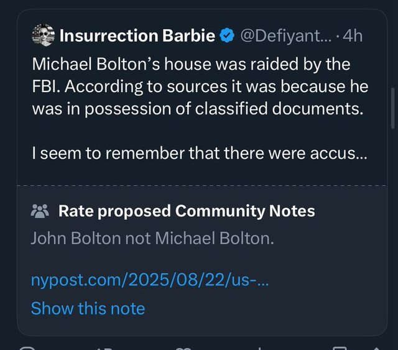The width and height of the screenshot is (398, 350).
Task: Click the 4h post timestamp
Action: (x=351, y=36)
